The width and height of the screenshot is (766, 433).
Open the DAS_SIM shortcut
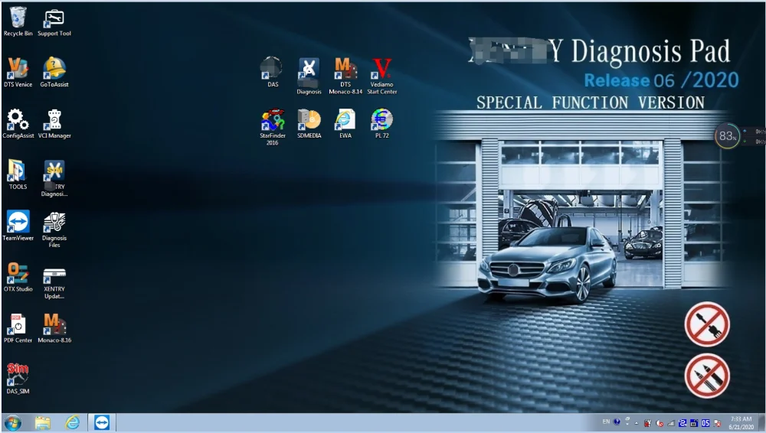point(18,379)
